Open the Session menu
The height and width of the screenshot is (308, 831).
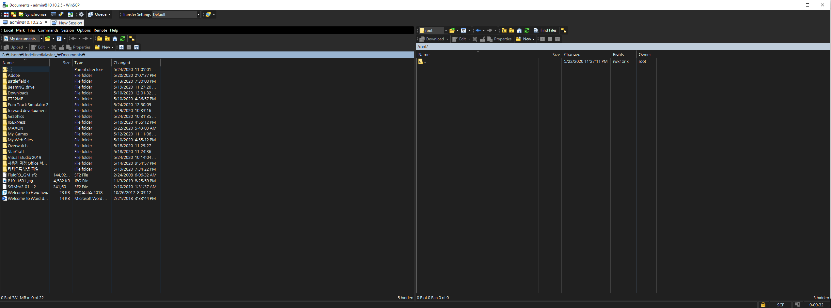68,30
